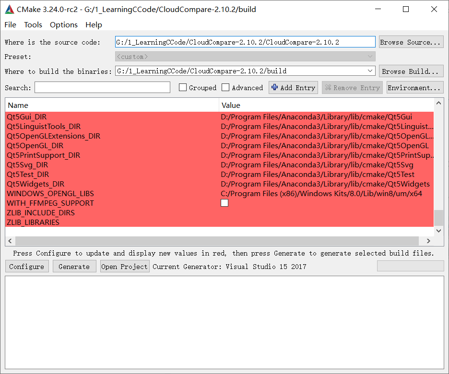Screen dimensions: 449x374
Task: Click the vertical scrollbar up arrow
Action: pos(438,103)
